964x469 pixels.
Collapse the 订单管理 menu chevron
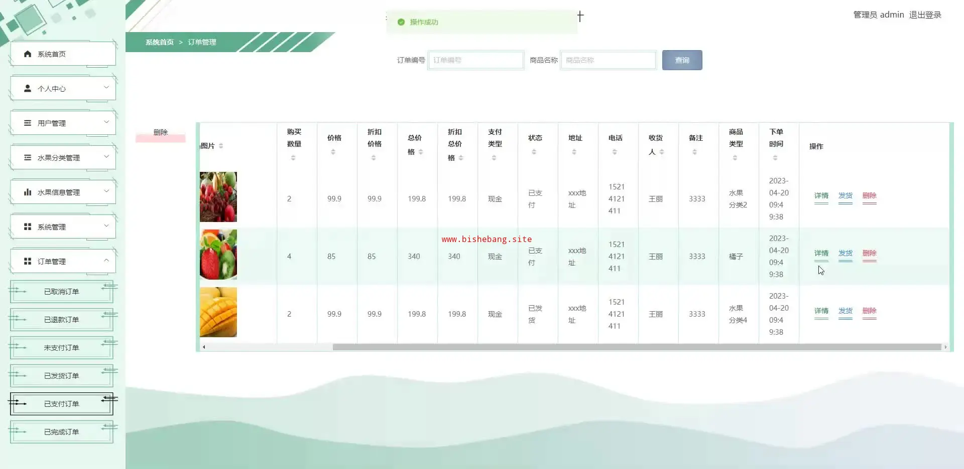pyautogui.click(x=106, y=261)
